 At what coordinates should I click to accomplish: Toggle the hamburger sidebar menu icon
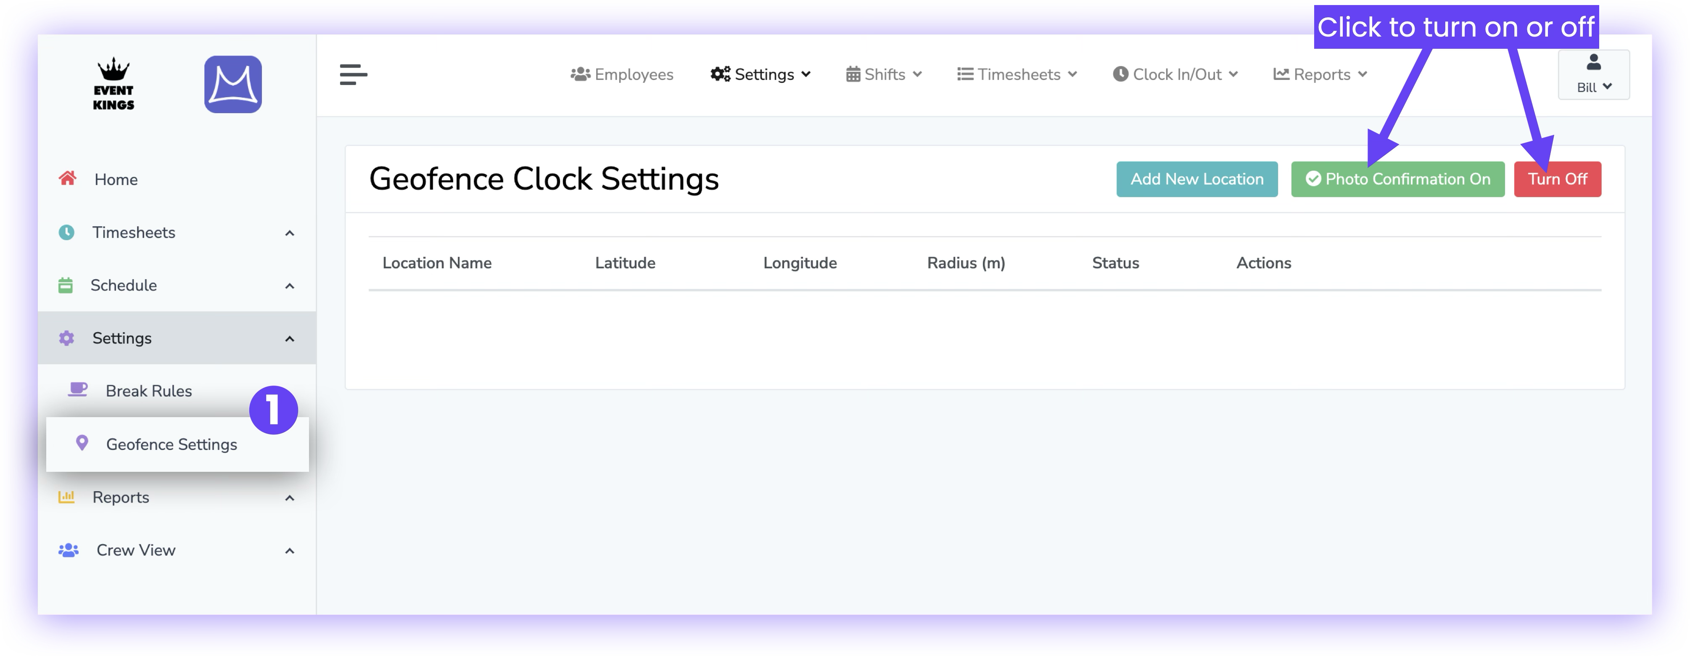pyautogui.click(x=353, y=75)
